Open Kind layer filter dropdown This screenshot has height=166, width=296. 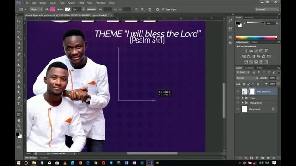tap(243, 72)
